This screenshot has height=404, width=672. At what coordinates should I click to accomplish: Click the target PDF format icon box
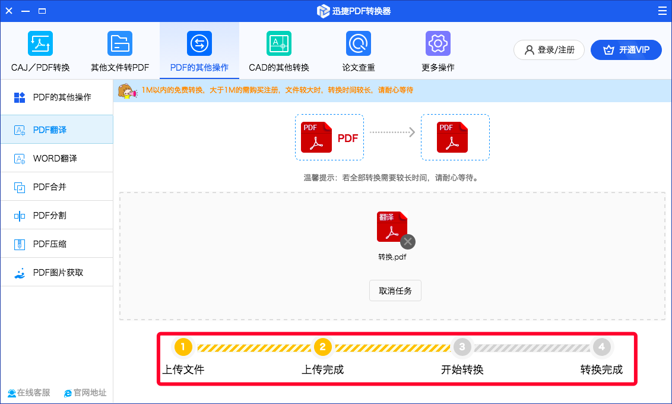tap(455, 137)
